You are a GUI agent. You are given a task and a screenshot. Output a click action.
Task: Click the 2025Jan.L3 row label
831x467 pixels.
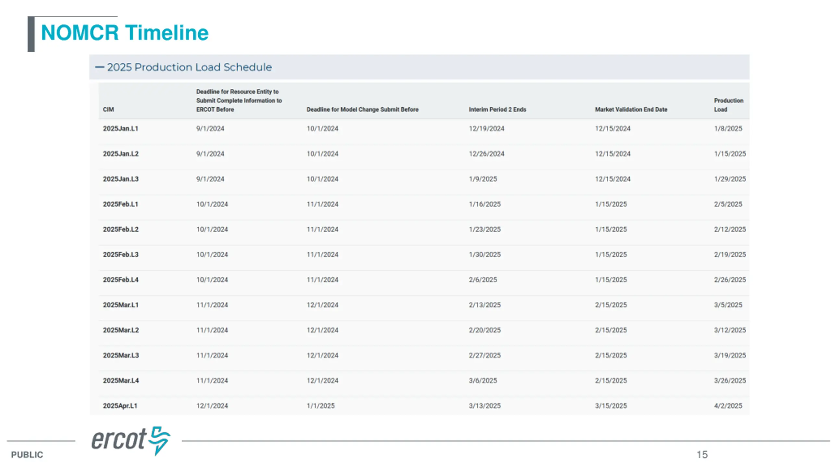(120, 179)
